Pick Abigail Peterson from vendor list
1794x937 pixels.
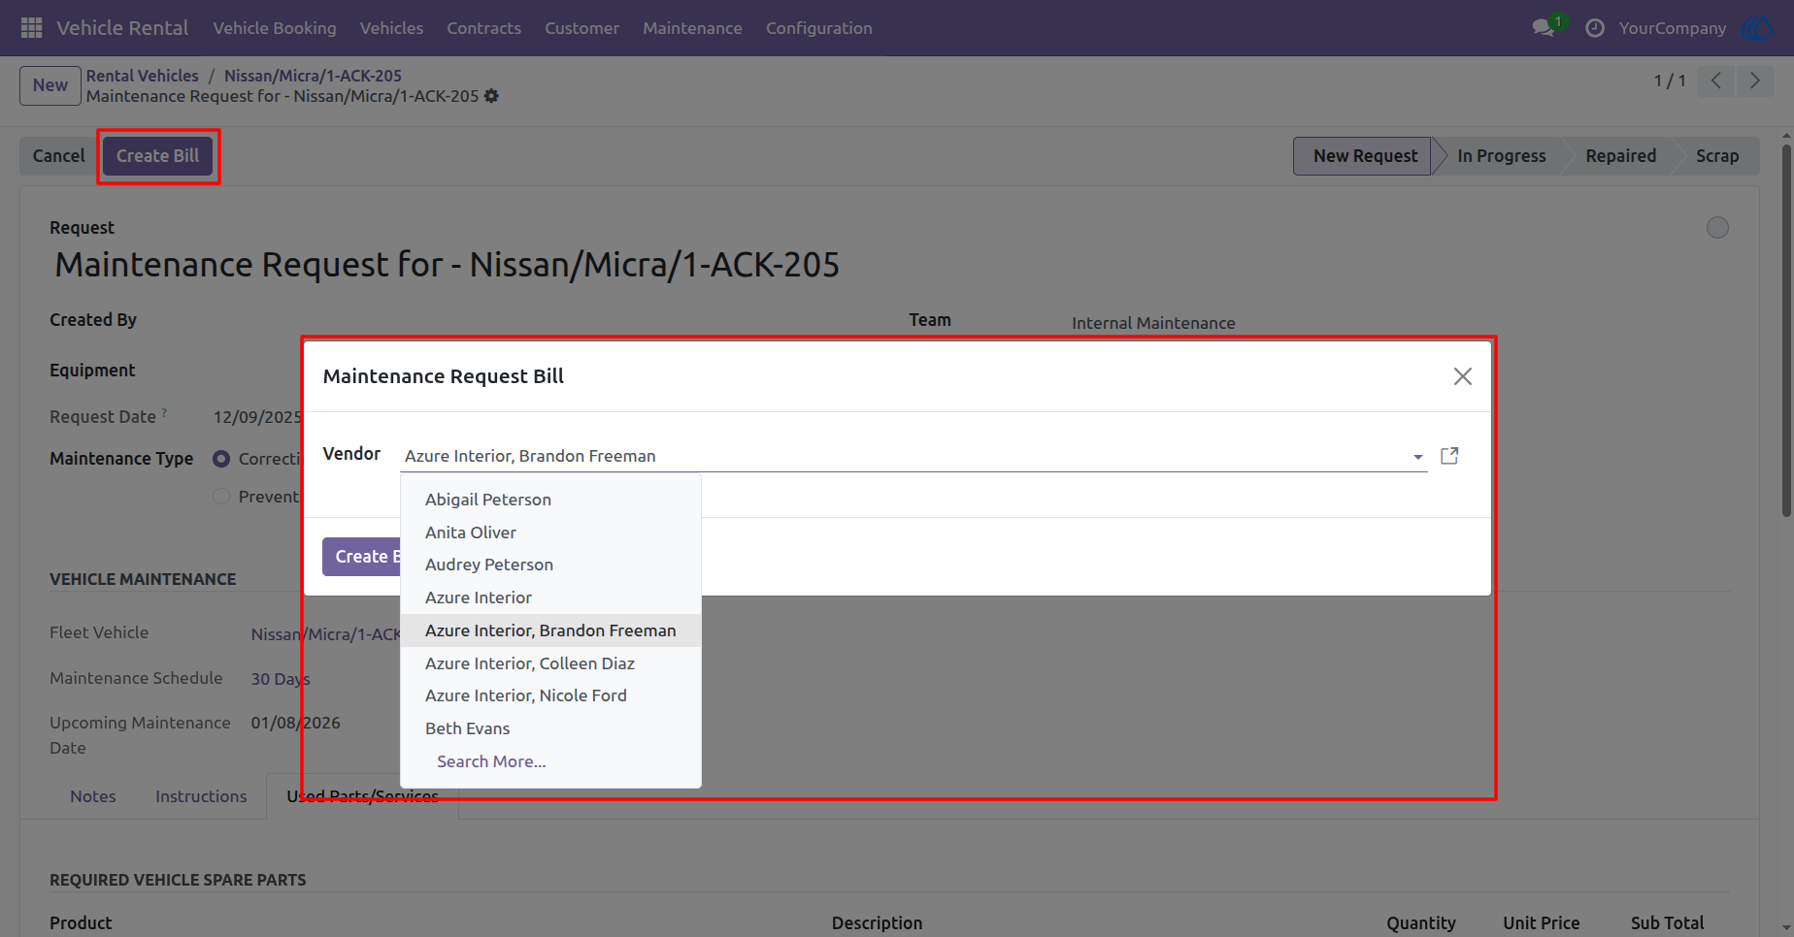coord(488,500)
